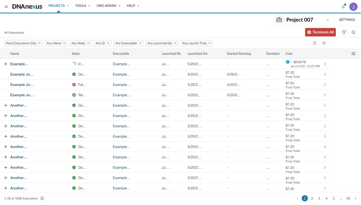
Task: Open the notifications bell
Action: click(343, 6)
